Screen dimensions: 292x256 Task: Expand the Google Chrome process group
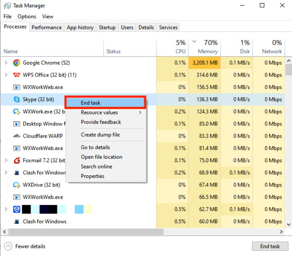(6, 63)
